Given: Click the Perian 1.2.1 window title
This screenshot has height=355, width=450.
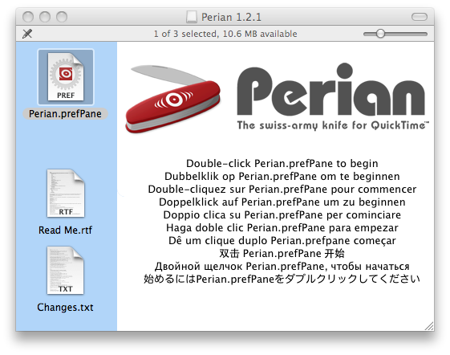Looking at the screenshot, I should click(x=231, y=17).
